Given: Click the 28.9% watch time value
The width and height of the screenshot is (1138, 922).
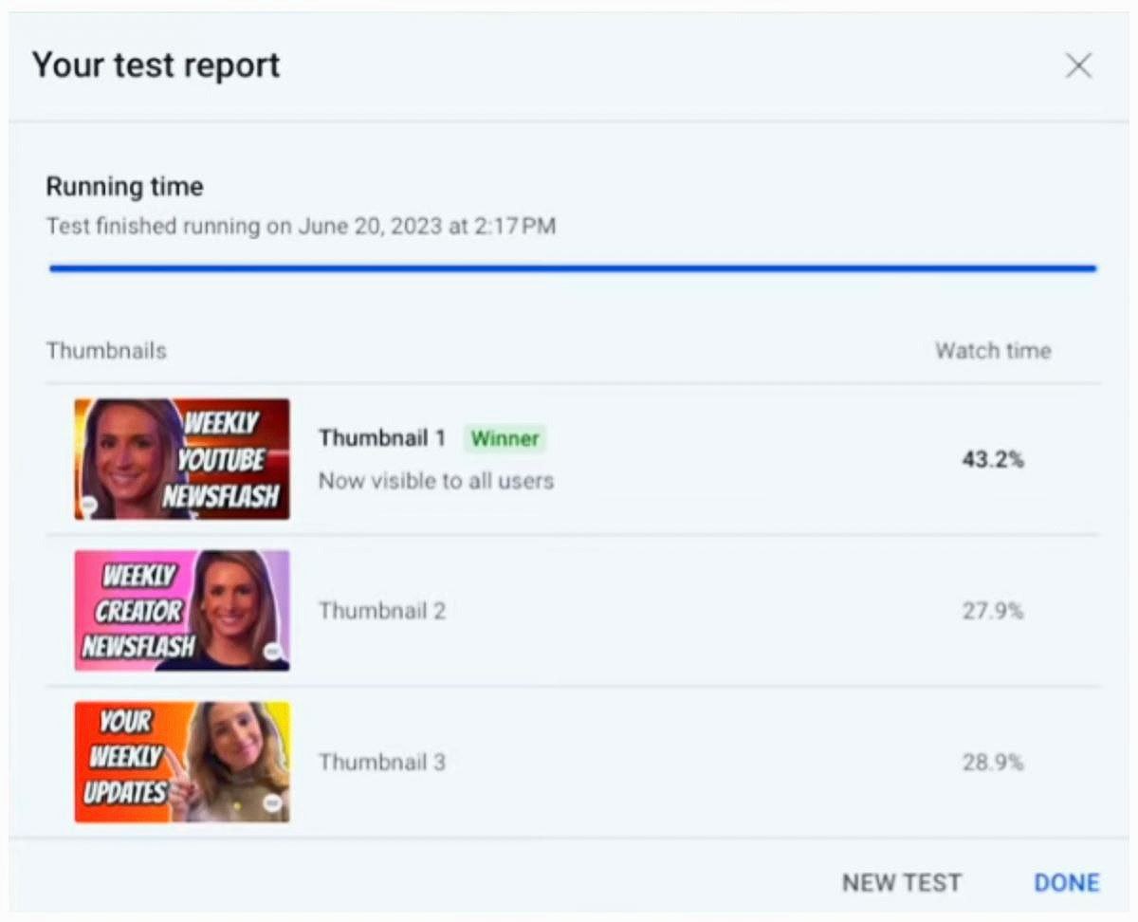Looking at the screenshot, I should pos(993,762).
